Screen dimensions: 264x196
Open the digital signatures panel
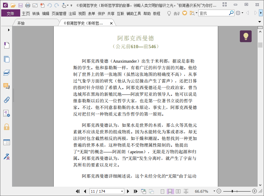[7, 114]
